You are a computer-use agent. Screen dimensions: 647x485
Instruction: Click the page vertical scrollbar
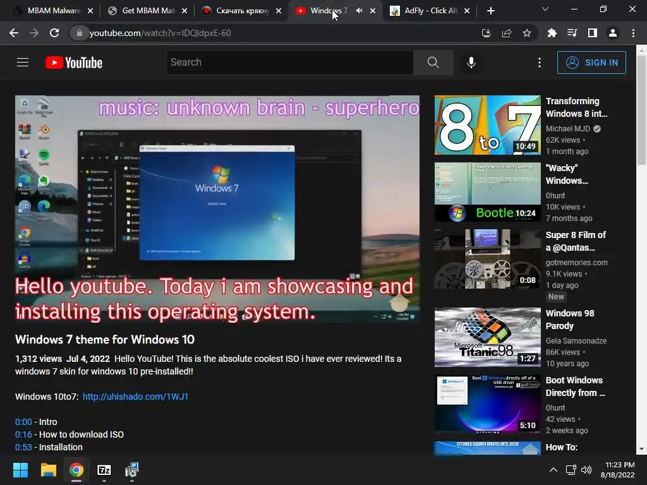[642, 110]
